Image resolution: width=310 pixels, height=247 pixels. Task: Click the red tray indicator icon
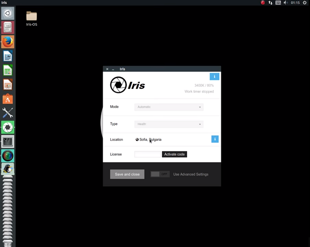point(263,2)
